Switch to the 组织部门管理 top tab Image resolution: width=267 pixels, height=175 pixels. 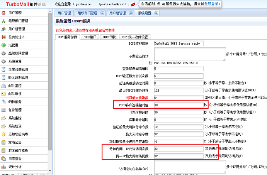88,13
